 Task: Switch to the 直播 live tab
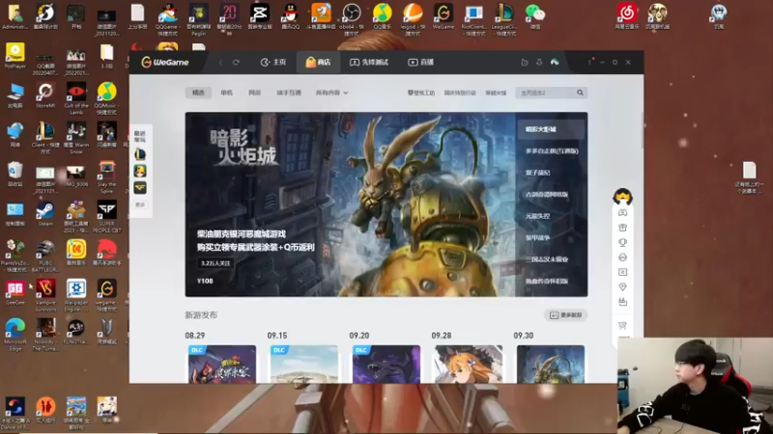420,62
